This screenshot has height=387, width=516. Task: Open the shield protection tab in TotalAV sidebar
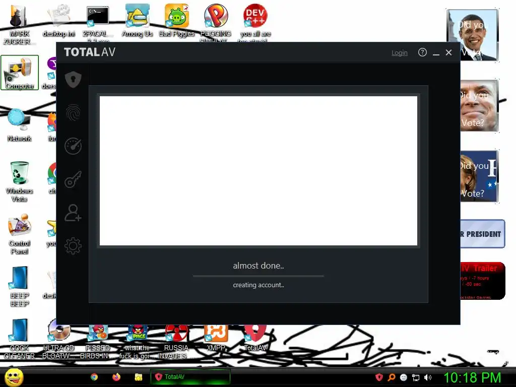point(73,79)
